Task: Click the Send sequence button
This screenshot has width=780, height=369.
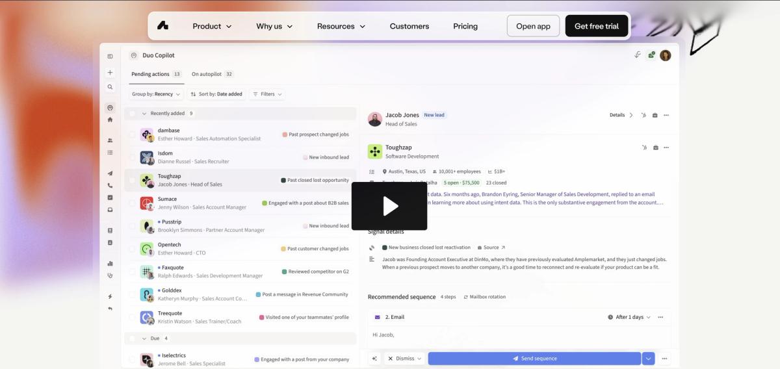Action: click(534, 359)
